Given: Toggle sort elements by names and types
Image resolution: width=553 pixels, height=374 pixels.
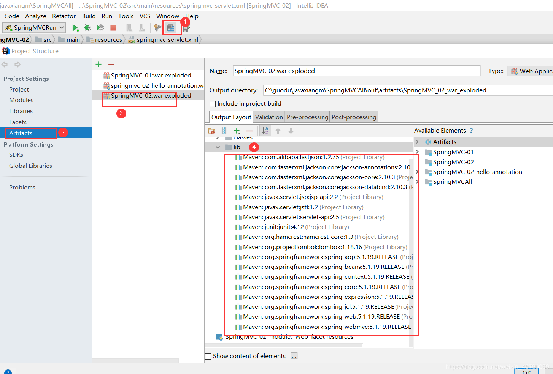Looking at the screenshot, I should [265, 131].
